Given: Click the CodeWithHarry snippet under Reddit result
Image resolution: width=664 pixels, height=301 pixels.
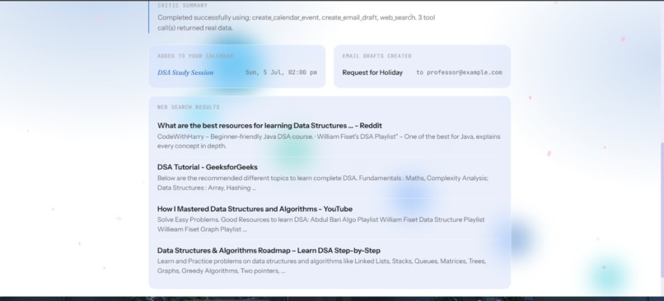Looking at the screenshot, I should (x=329, y=141).
